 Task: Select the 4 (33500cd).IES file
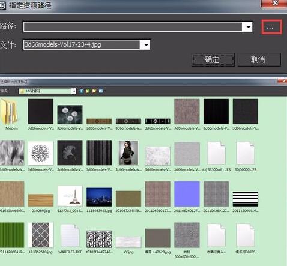tap(216, 156)
